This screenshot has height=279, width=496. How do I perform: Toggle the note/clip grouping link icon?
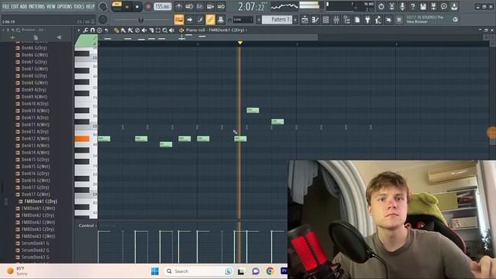(x=210, y=19)
